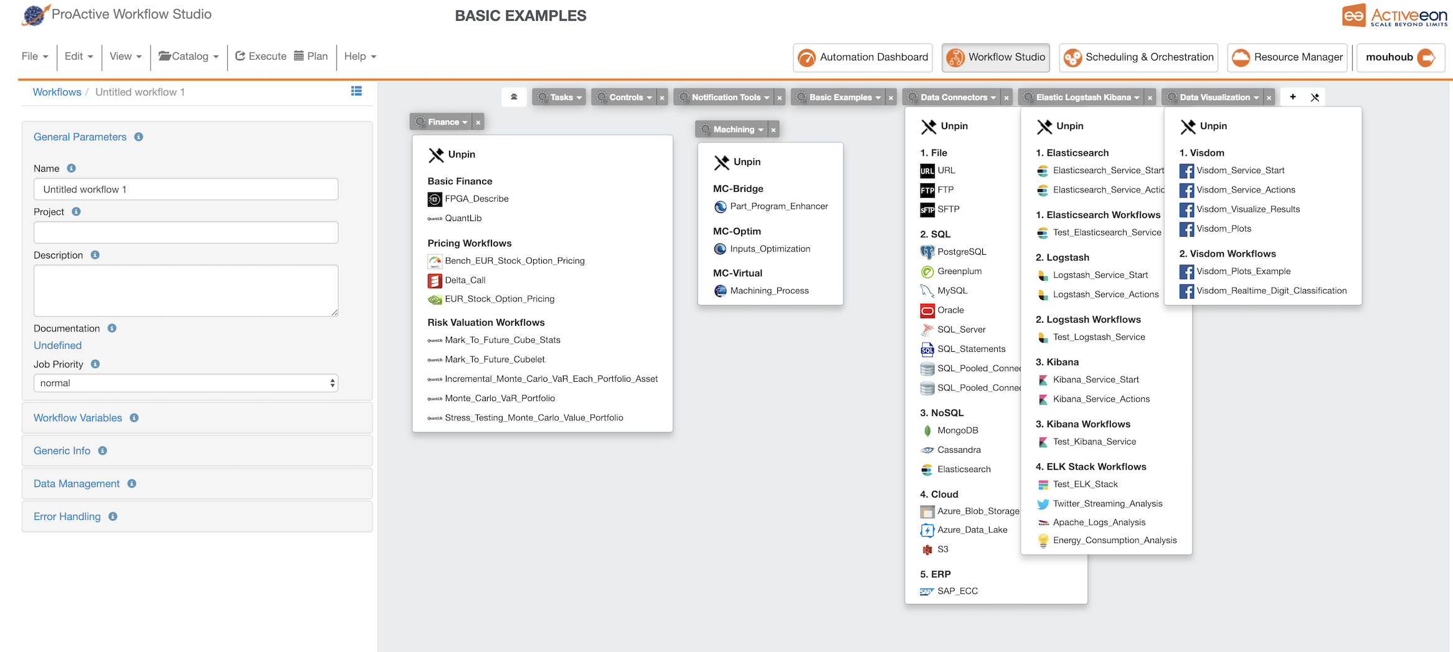This screenshot has width=1453, height=652.
Task: Click the Delta_Call red icon
Action: [x=435, y=280]
